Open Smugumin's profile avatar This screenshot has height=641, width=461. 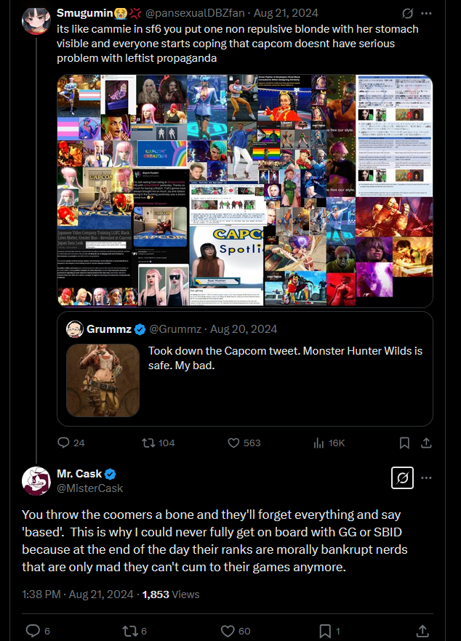(36, 20)
